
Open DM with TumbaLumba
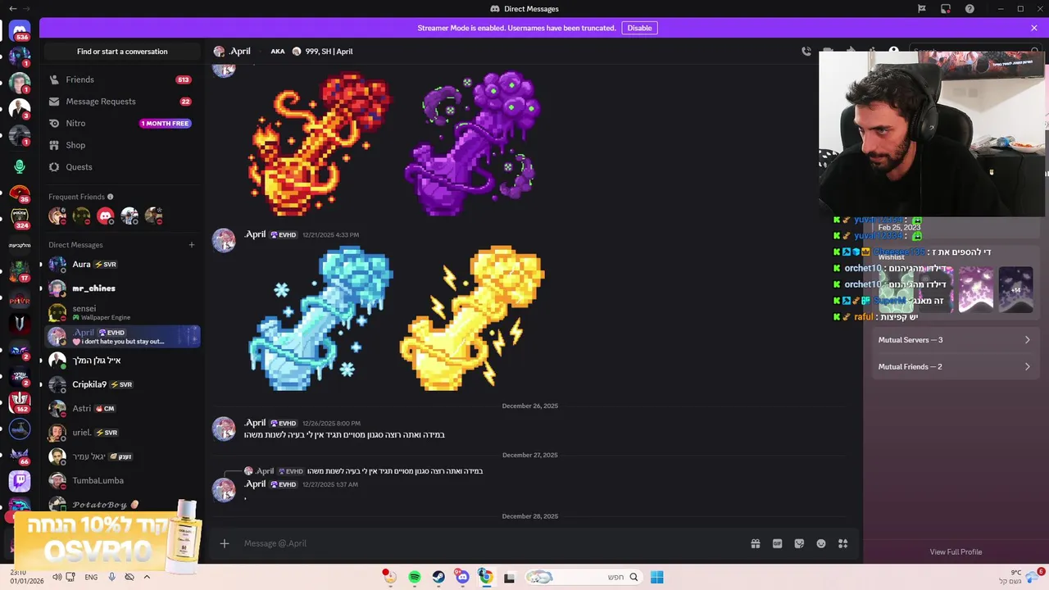coord(121,481)
